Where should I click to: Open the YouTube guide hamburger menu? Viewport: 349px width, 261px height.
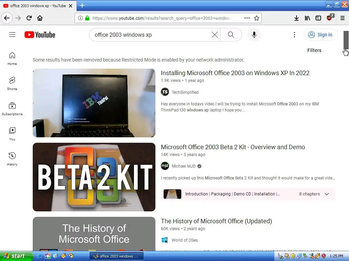point(12,35)
